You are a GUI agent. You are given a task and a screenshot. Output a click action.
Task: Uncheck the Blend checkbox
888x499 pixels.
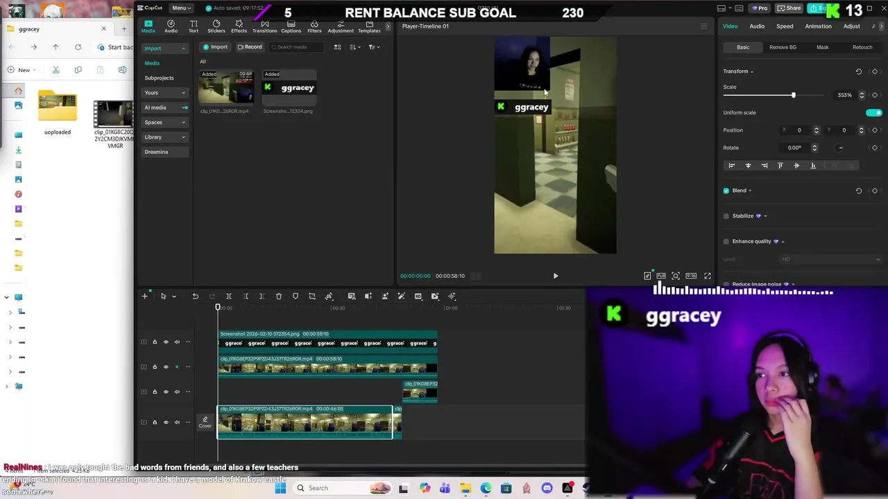click(726, 191)
